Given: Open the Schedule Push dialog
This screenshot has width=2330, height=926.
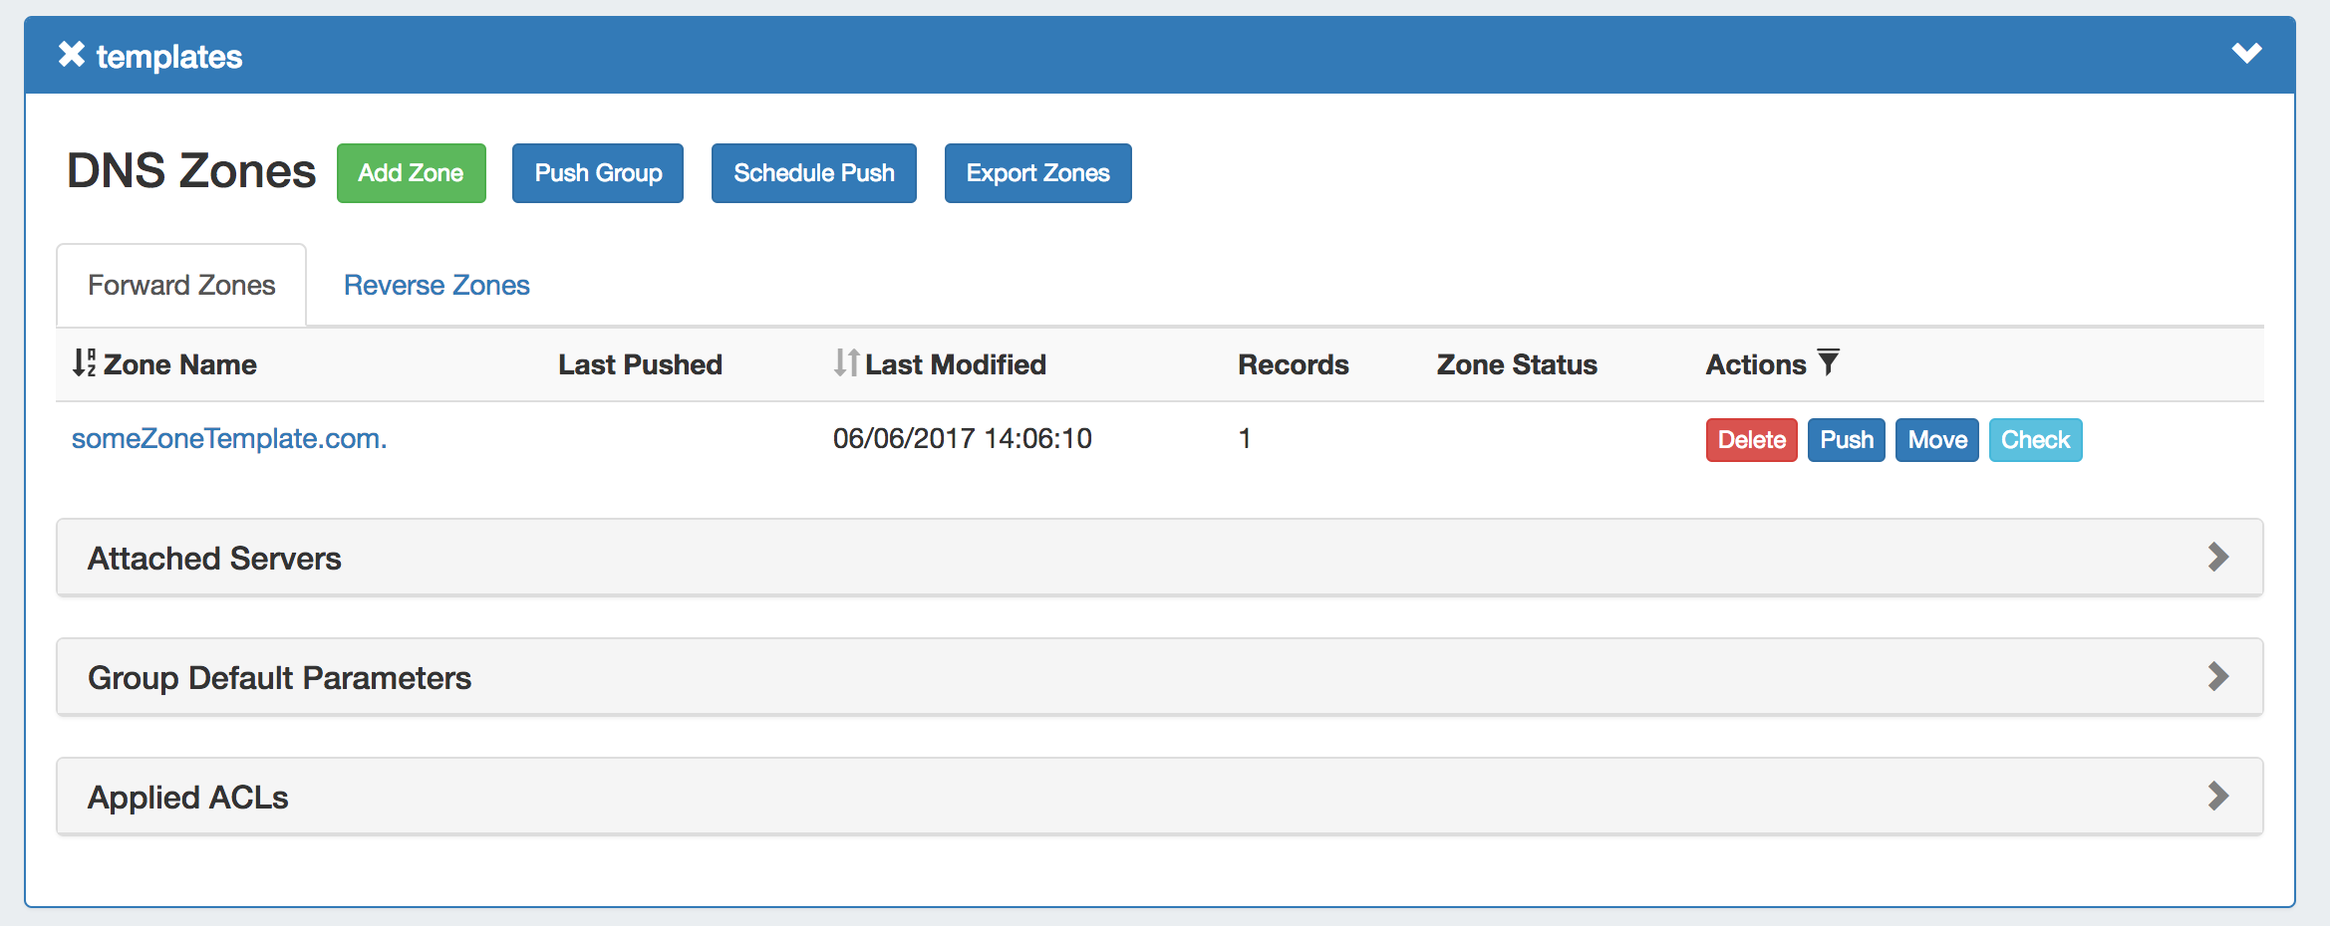Looking at the screenshot, I should pos(813,173).
